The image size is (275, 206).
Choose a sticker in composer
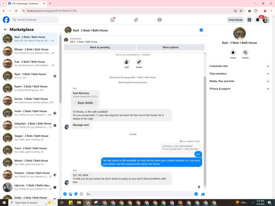click(76, 194)
